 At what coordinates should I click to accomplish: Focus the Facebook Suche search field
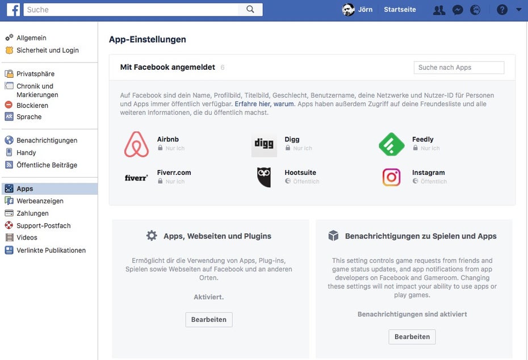pos(131,10)
